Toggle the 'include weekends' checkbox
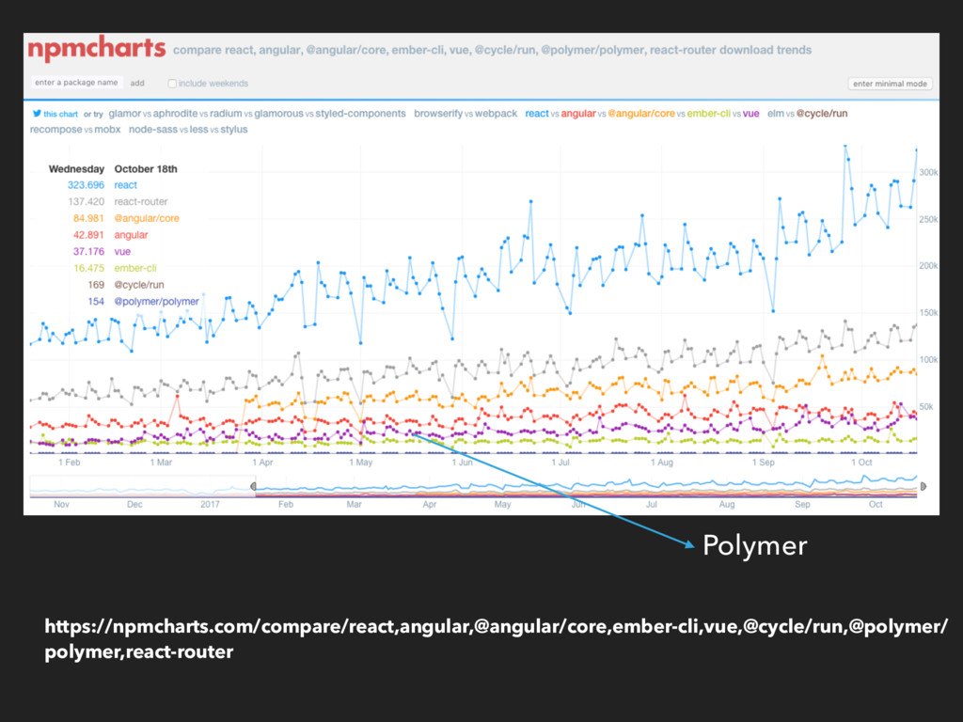This screenshot has width=963, height=722. (172, 84)
